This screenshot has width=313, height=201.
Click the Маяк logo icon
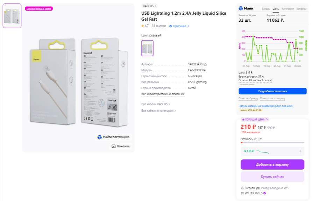point(241,8)
